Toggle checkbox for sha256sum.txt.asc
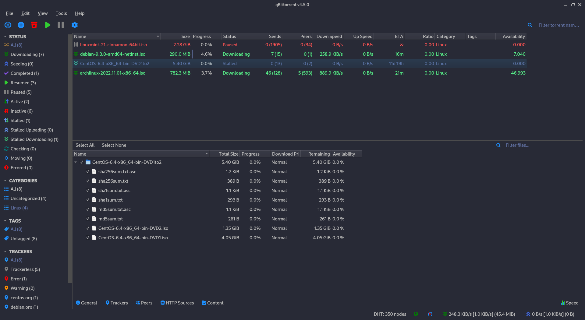This screenshot has width=585, height=320. click(88, 172)
